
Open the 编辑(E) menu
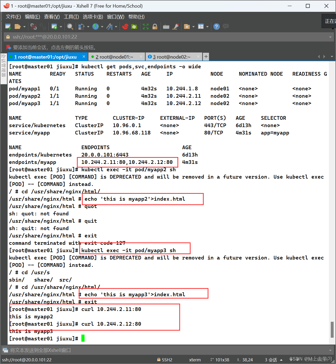point(33,17)
